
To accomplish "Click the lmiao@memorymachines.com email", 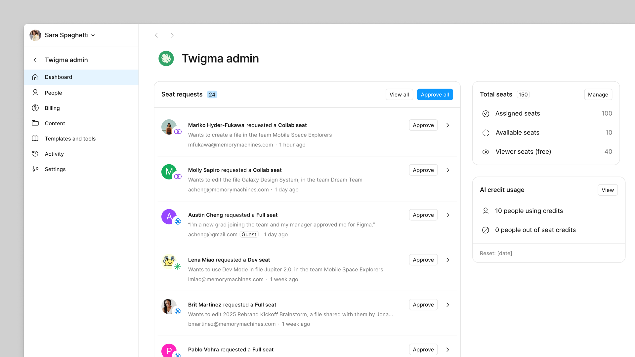I will (226, 279).
